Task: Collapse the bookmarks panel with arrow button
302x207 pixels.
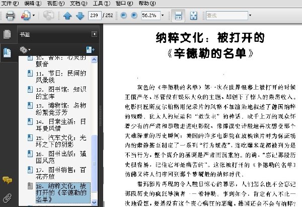Action: [94, 34]
